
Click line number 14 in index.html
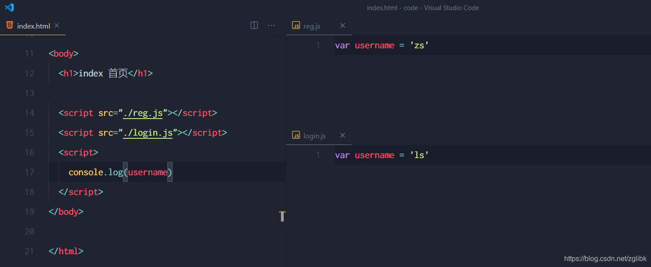(x=29, y=113)
